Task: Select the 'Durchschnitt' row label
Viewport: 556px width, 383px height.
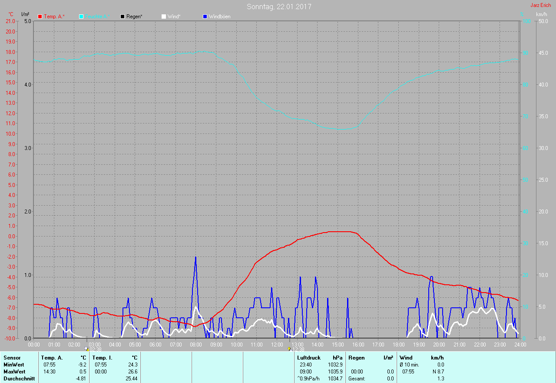Action: (x=18, y=379)
